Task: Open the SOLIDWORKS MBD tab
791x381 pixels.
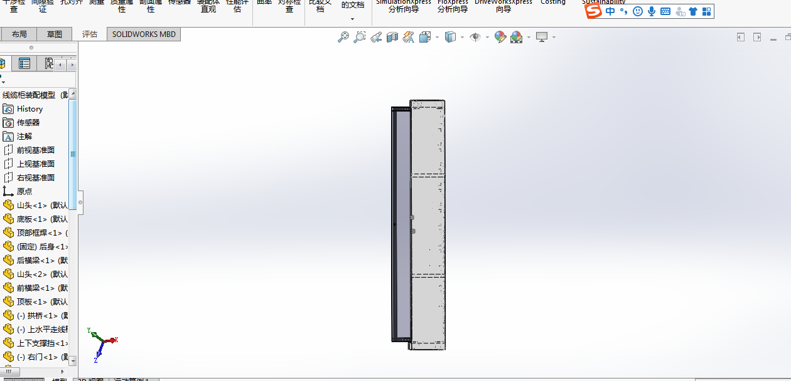Action: pyautogui.click(x=144, y=34)
